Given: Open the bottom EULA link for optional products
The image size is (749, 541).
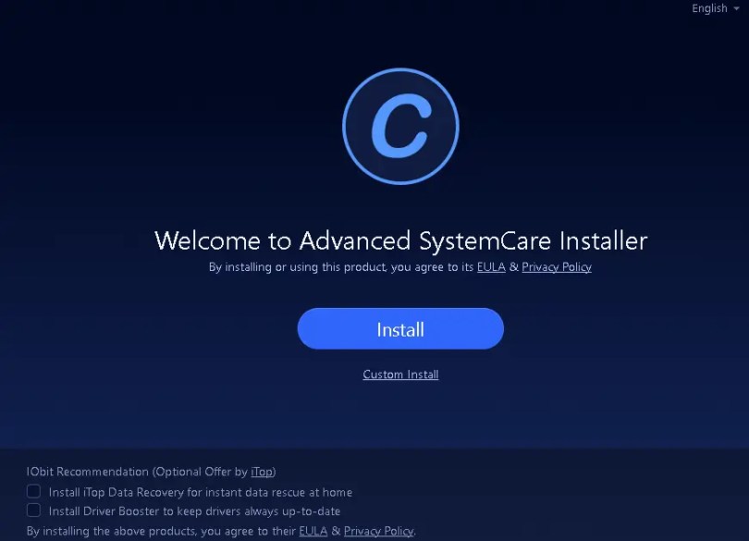Looking at the screenshot, I should point(313,531).
